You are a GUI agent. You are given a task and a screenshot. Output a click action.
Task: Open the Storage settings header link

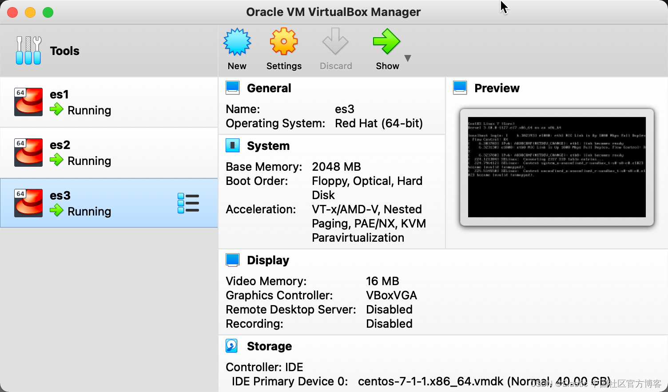click(x=269, y=346)
